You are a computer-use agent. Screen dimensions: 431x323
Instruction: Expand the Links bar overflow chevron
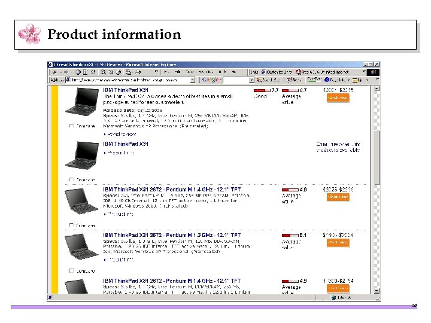(365, 71)
